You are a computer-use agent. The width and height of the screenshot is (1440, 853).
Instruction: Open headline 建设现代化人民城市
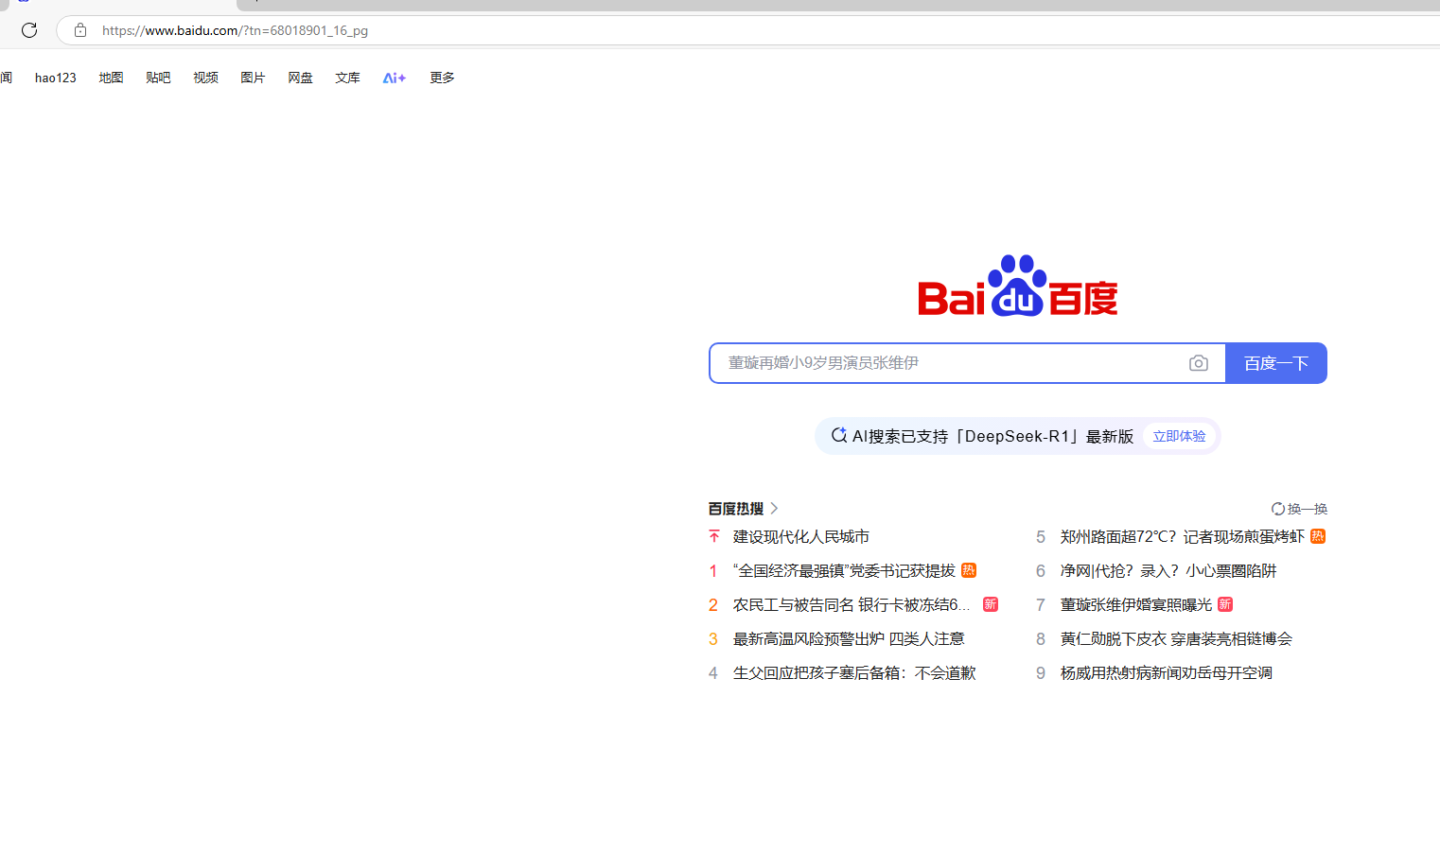(x=800, y=536)
